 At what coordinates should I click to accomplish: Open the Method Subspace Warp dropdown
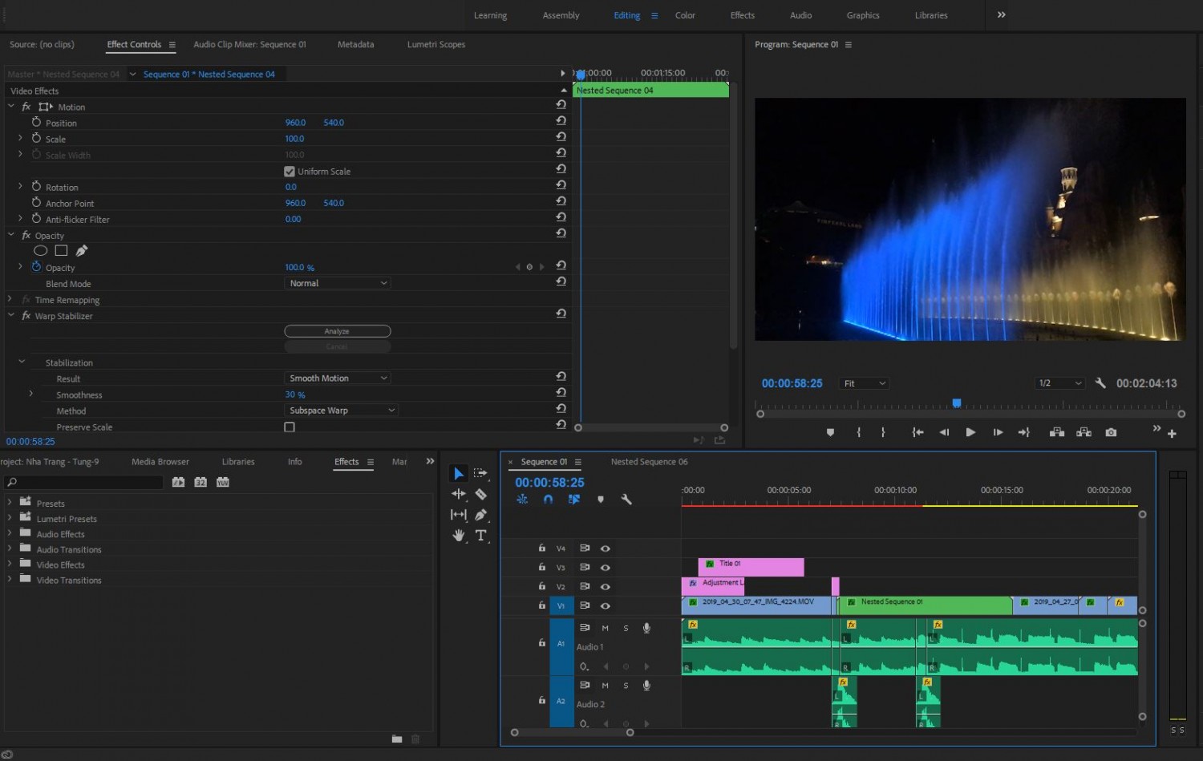point(342,411)
